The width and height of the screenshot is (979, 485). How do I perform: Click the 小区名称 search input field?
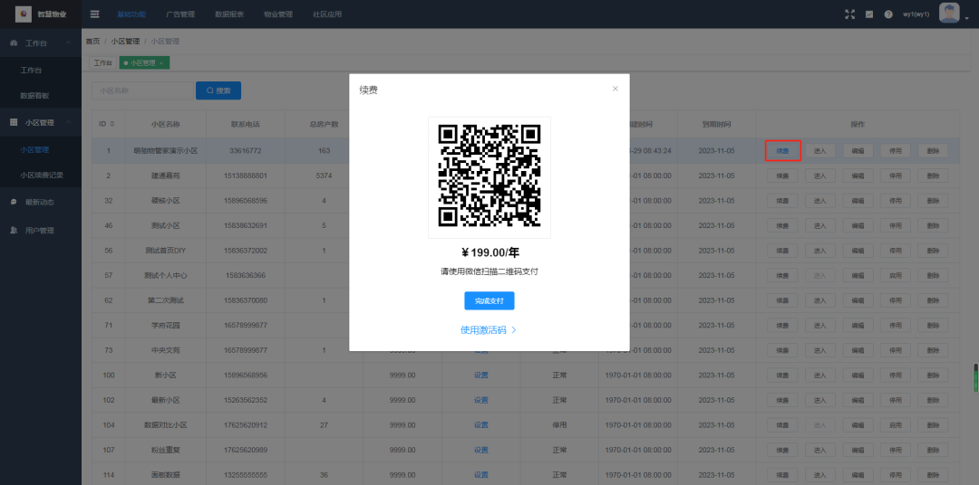coord(142,90)
